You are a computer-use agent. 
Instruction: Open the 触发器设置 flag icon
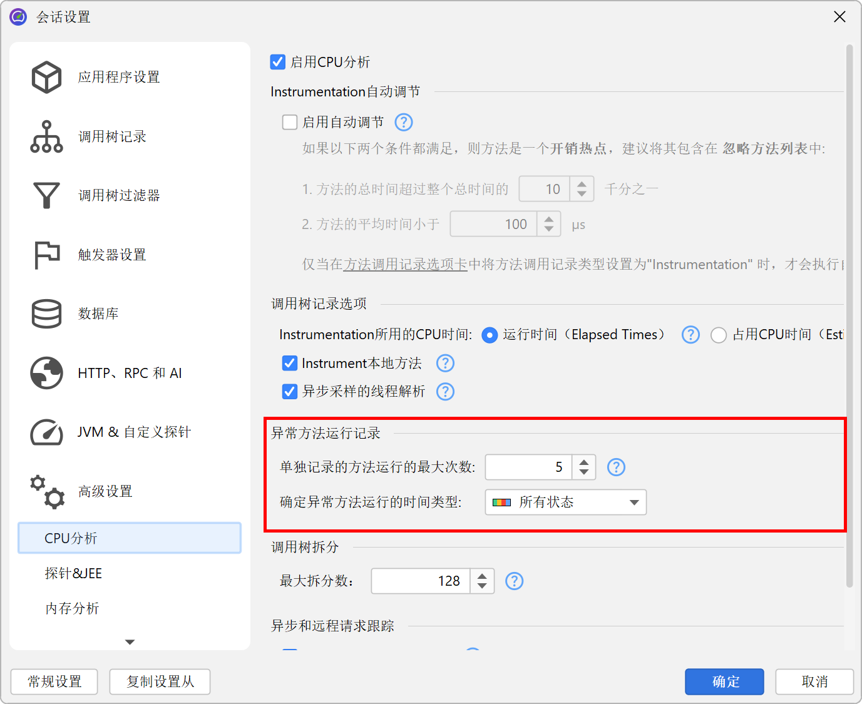(46, 255)
